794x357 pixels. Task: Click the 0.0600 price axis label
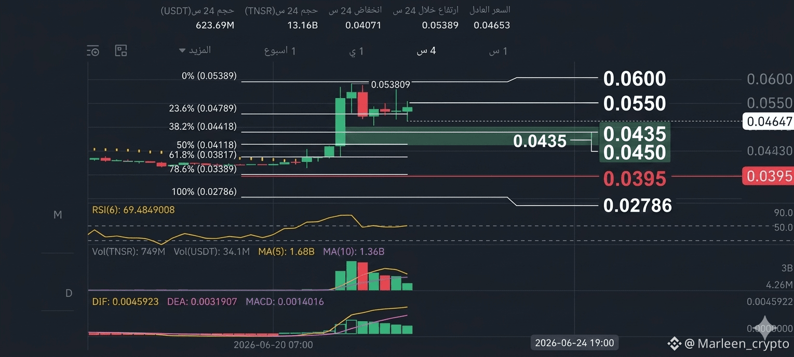[x=770, y=79]
